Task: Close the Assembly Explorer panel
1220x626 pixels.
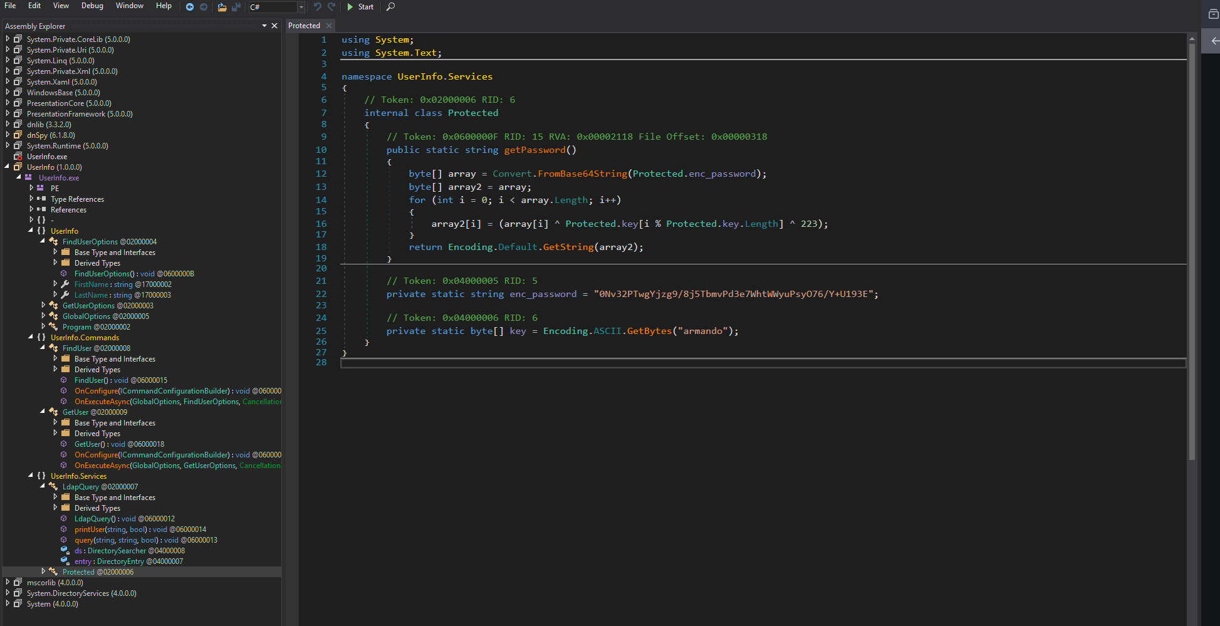Action: pos(274,26)
